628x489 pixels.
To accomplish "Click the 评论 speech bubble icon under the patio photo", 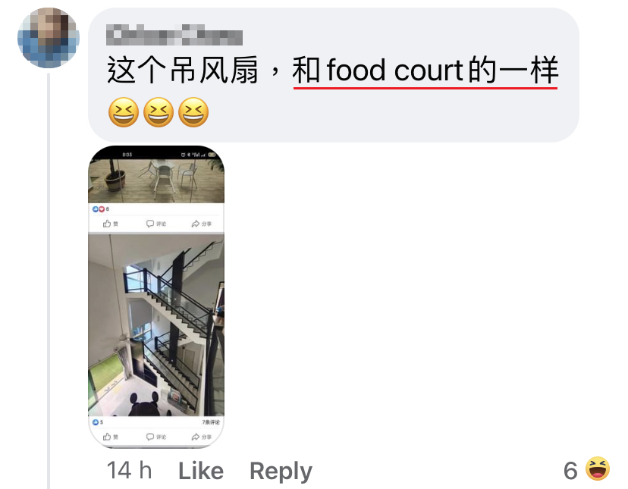I will [x=150, y=224].
